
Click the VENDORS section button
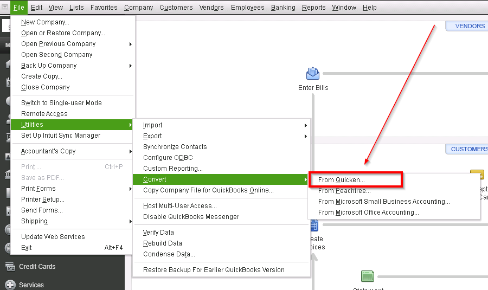click(467, 26)
